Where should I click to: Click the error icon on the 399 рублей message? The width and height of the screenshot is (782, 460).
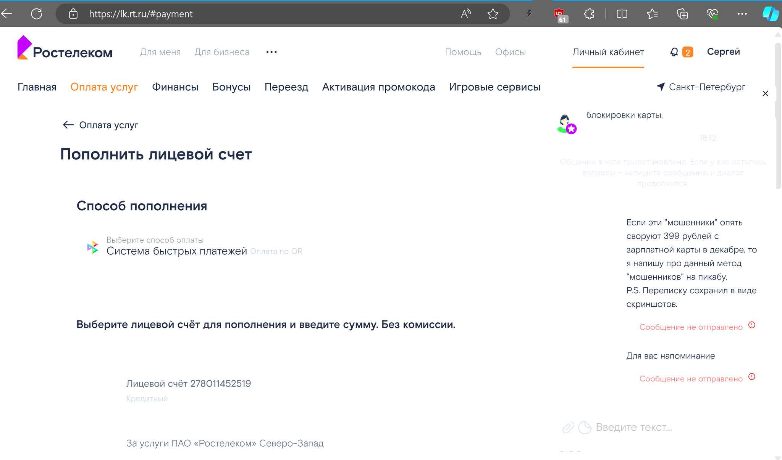[752, 325]
